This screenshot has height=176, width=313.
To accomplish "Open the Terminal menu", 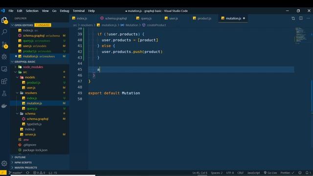I will [79, 11].
